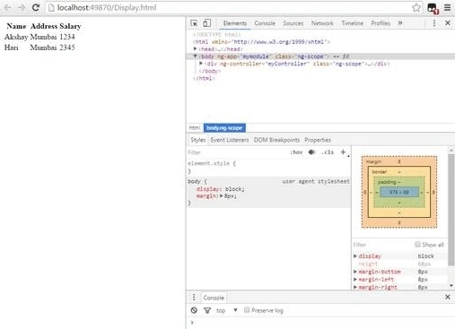
Task: Select the Styles sub-tab
Action: [x=198, y=140]
